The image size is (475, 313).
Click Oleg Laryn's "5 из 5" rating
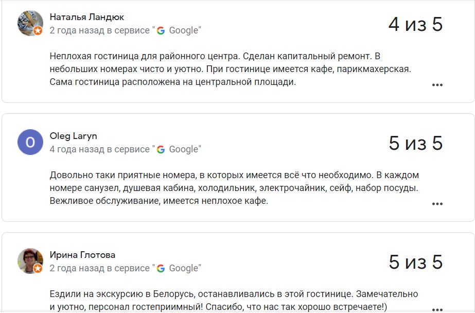click(415, 143)
